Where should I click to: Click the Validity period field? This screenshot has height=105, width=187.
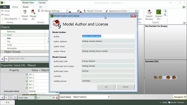tap(108, 81)
